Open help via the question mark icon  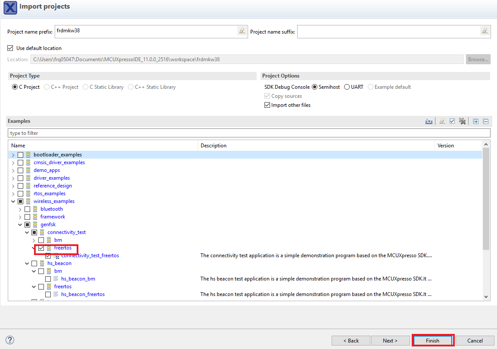click(x=10, y=340)
